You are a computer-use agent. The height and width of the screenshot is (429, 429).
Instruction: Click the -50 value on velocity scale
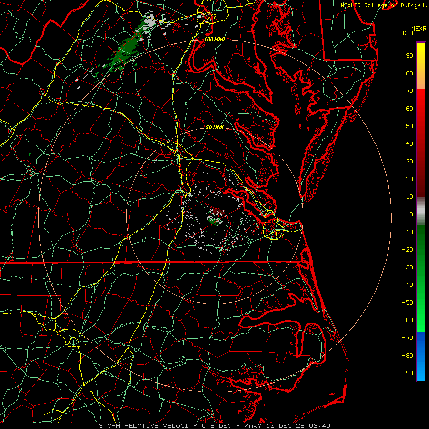coord(408,303)
